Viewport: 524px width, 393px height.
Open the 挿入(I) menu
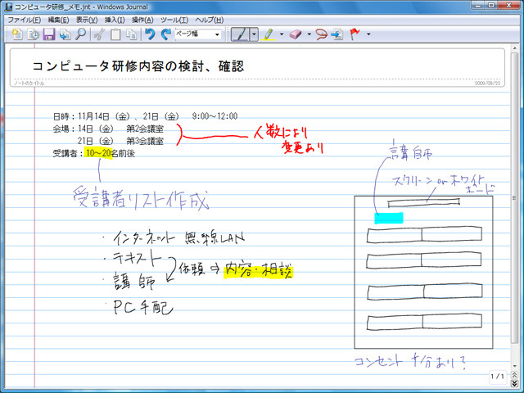[115, 20]
